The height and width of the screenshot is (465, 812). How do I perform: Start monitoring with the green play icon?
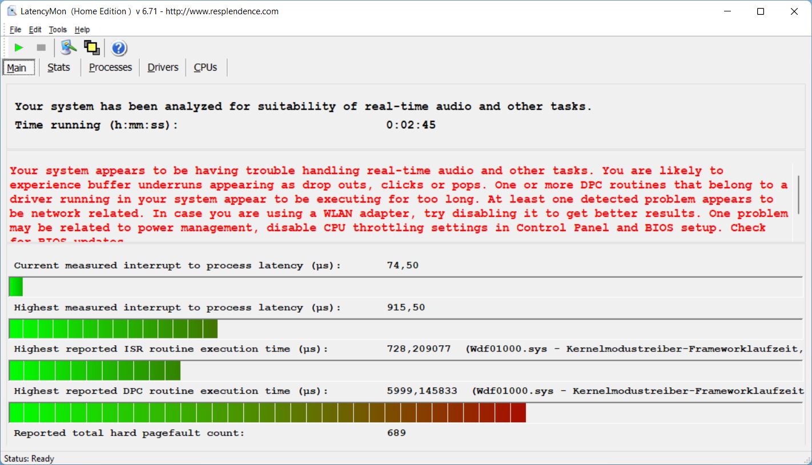tap(19, 48)
